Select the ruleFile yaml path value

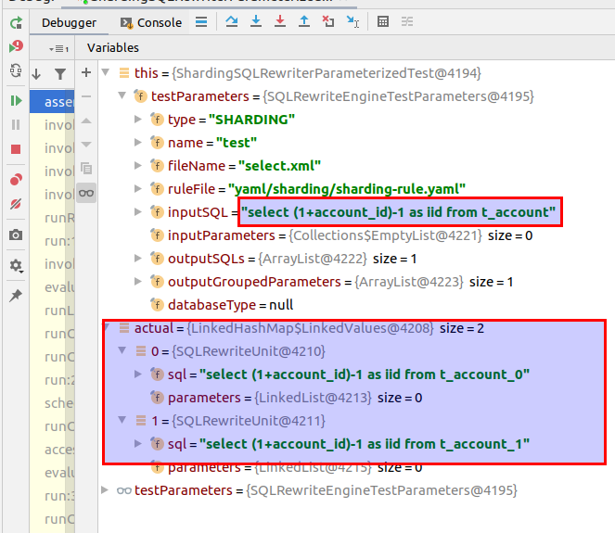point(347,189)
